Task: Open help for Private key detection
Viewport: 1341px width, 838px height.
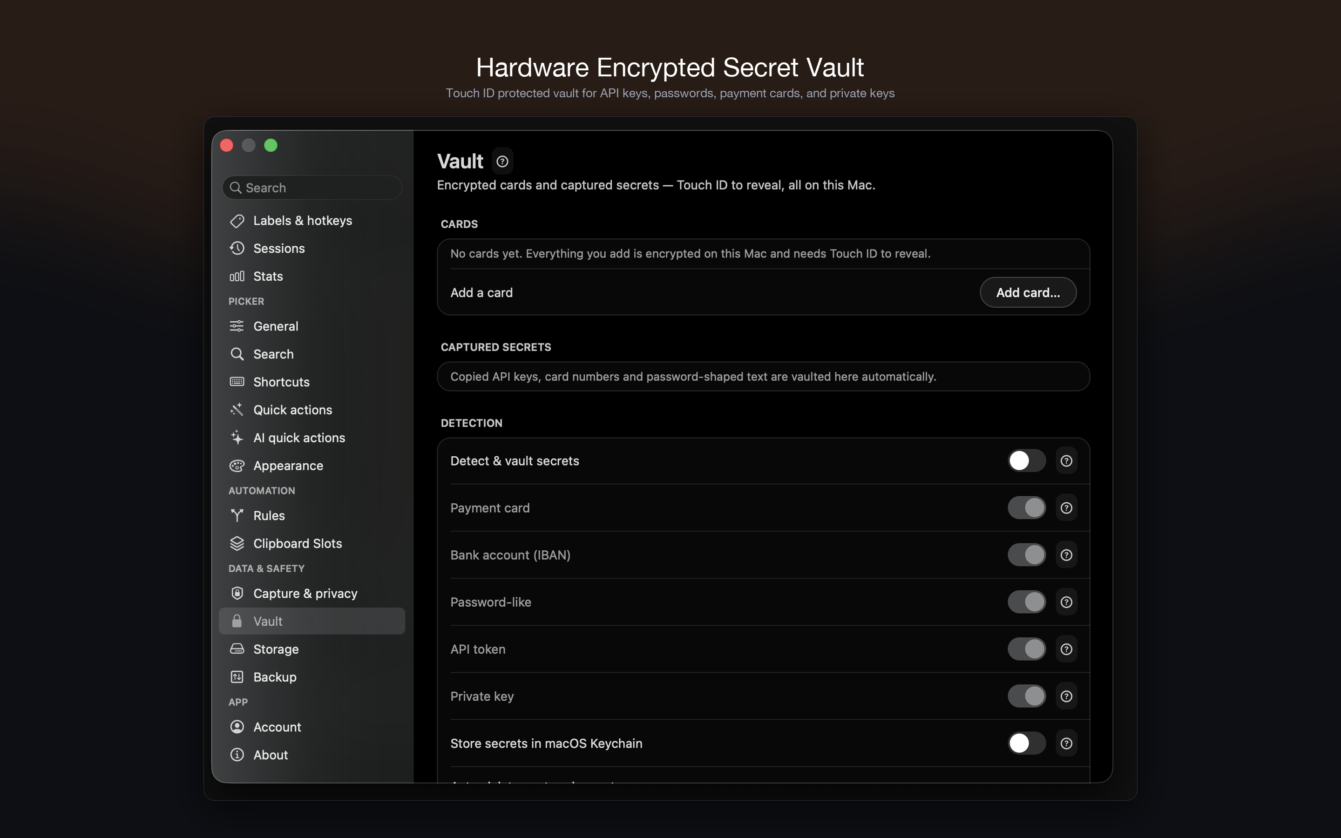Action: tap(1066, 696)
